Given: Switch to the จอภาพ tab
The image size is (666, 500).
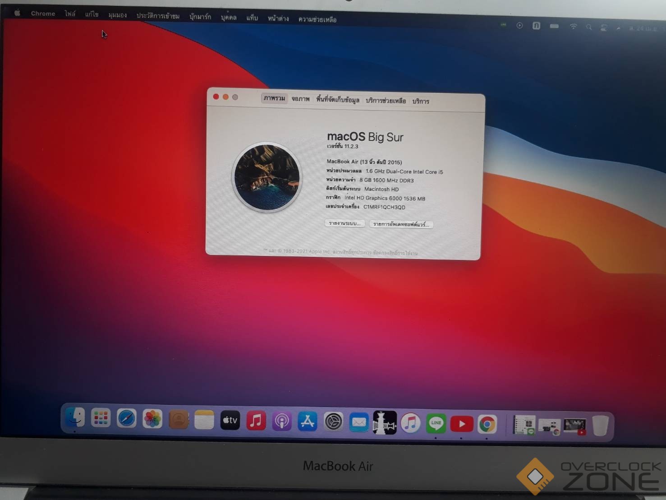Looking at the screenshot, I should (300, 99).
